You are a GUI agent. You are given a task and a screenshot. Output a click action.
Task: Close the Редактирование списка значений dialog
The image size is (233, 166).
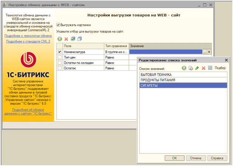click(x=226, y=60)
